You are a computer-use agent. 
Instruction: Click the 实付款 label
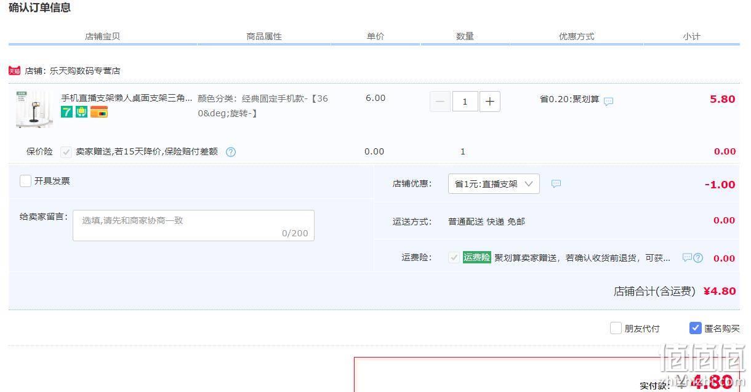click(x=654, y=386)
